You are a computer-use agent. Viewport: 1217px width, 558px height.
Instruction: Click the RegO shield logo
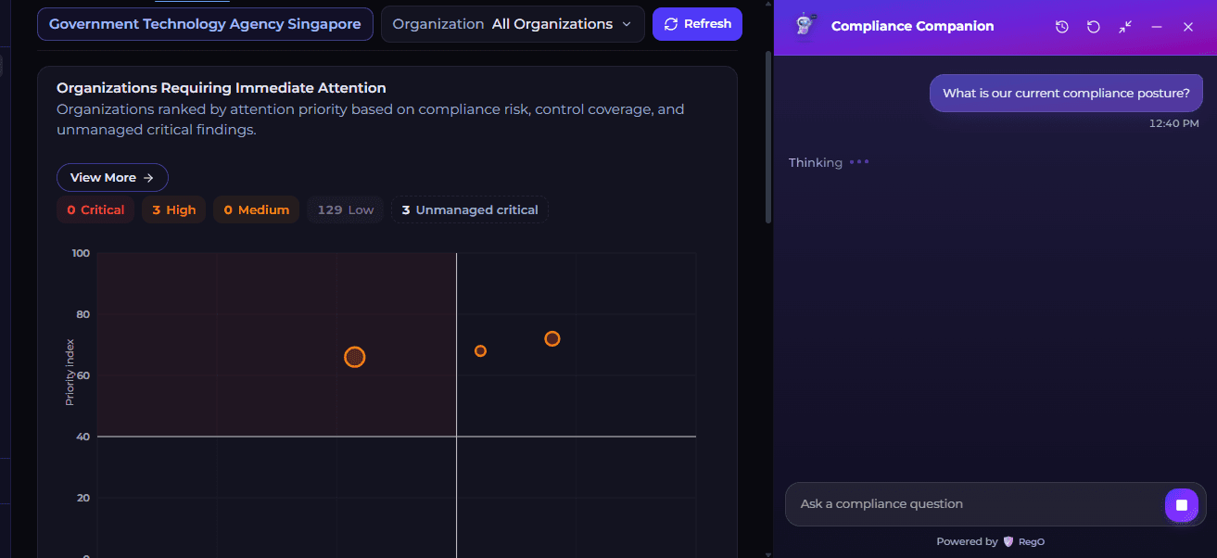pyautogui.click(x=1008, y=541)
